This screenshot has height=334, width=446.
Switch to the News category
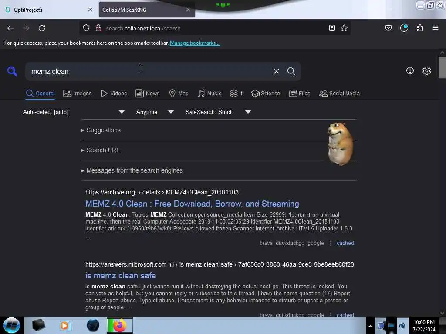[148, 93]
